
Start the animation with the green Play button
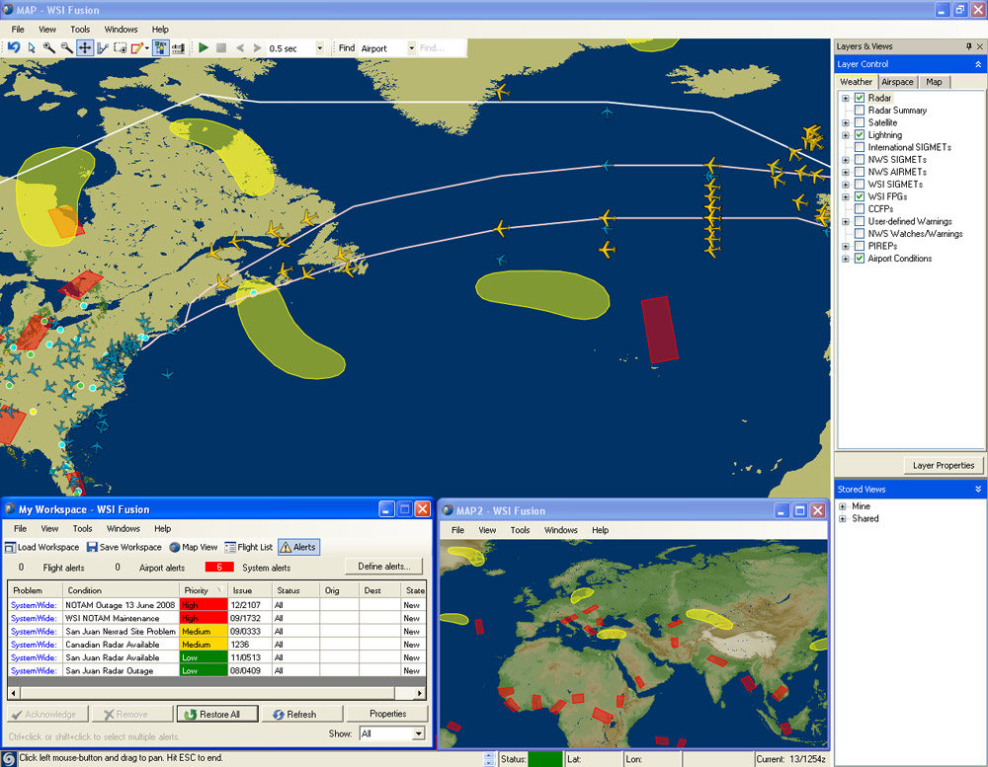204,47
